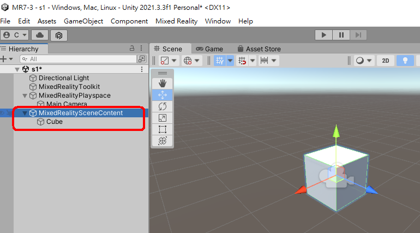Open the account dropdown labeled C
Image resolution: width=420 pixels, height=233 pixels.
click(15, 35)
